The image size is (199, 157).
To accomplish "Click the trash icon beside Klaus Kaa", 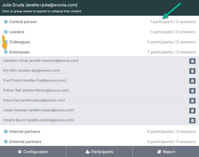I will 192,101.
